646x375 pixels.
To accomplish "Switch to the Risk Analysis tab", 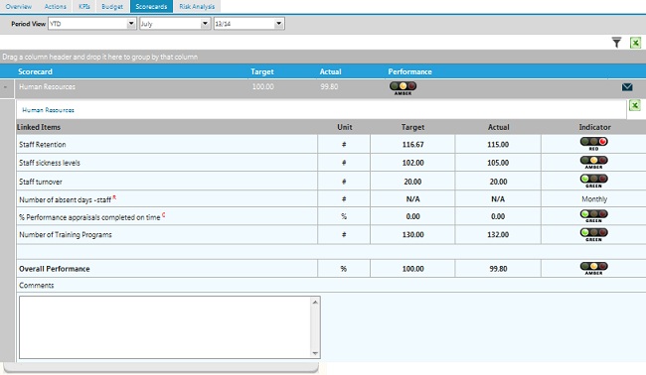I will [197, 6].
